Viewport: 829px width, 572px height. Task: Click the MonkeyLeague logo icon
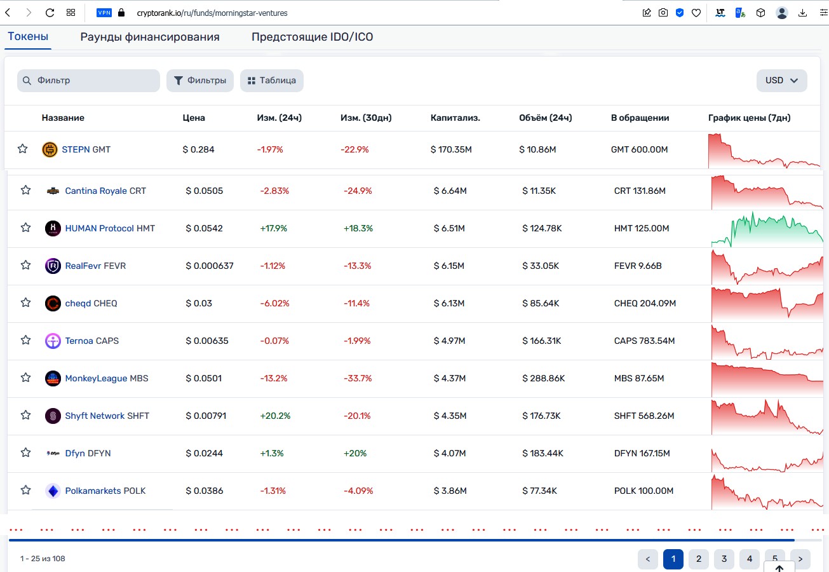(53, 378)
